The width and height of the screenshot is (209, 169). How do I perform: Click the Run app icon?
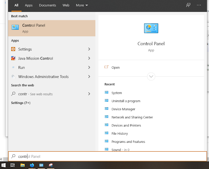click(13, 67)
